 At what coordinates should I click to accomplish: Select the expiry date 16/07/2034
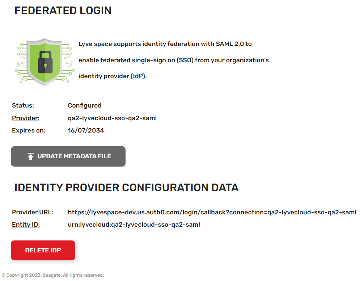tap(86, 130)
